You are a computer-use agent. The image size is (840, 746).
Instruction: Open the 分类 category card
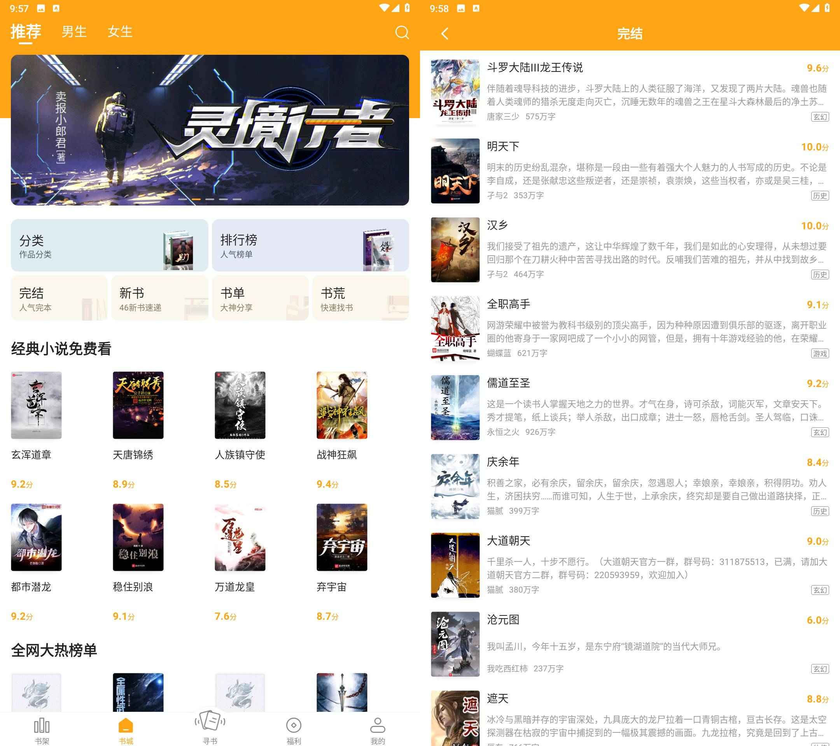point(109,246)
